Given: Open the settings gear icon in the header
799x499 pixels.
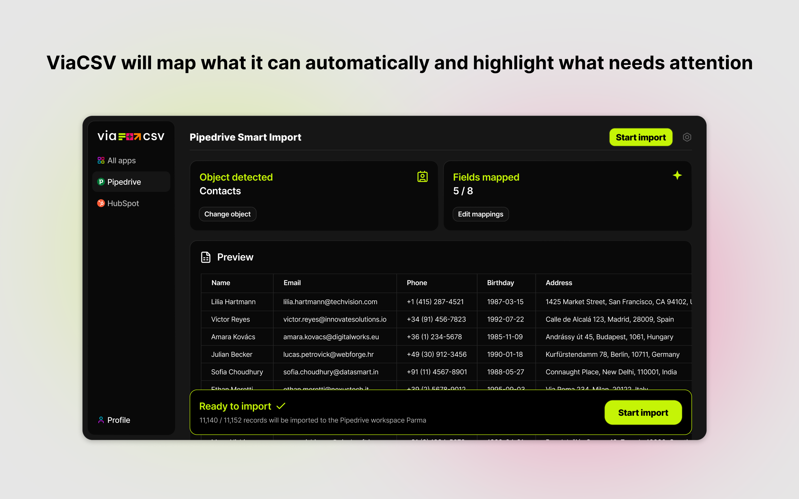Looking at the screenshot, I should [687, 137].
